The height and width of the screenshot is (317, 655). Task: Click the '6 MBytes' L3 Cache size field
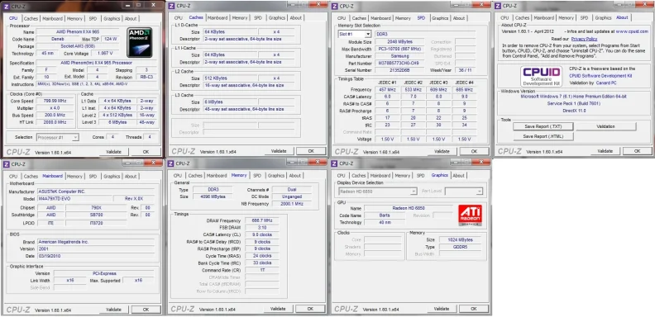(x=230, y=102)
